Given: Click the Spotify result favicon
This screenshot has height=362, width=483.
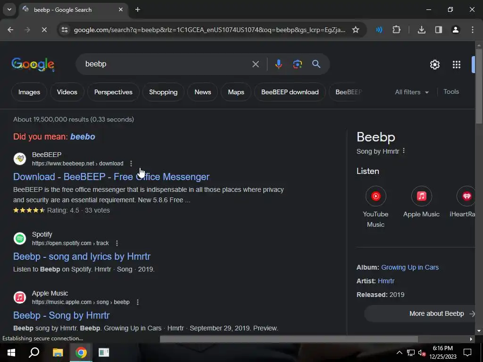Looking at the screenshot, I should pos(20,239).
